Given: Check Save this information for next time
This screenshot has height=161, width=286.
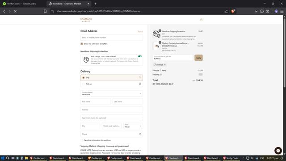Looking at the screenshot, I should point(82,140).
